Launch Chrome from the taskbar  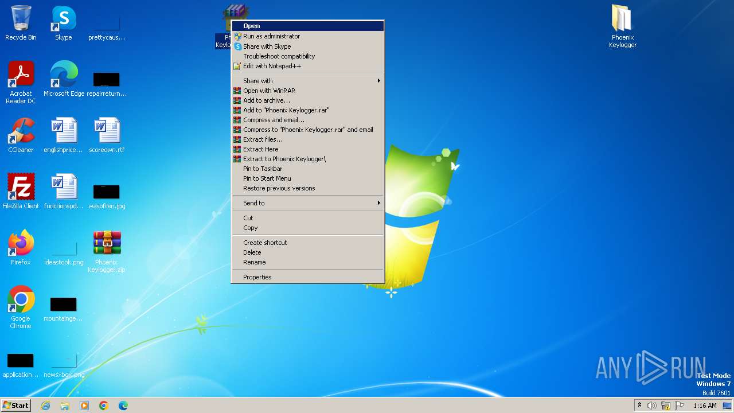click(104, 406)
